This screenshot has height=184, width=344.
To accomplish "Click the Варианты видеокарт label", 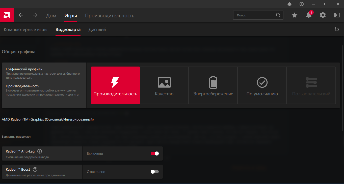I will coord(16,137).
